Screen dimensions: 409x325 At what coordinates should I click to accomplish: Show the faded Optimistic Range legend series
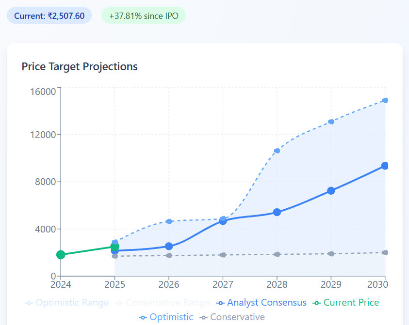(67, 303)
